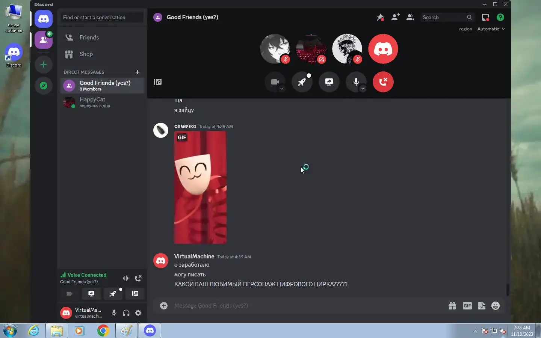Launch Internet Explorer from taskbar
541x338 pixels.
[x=34, y=330]
